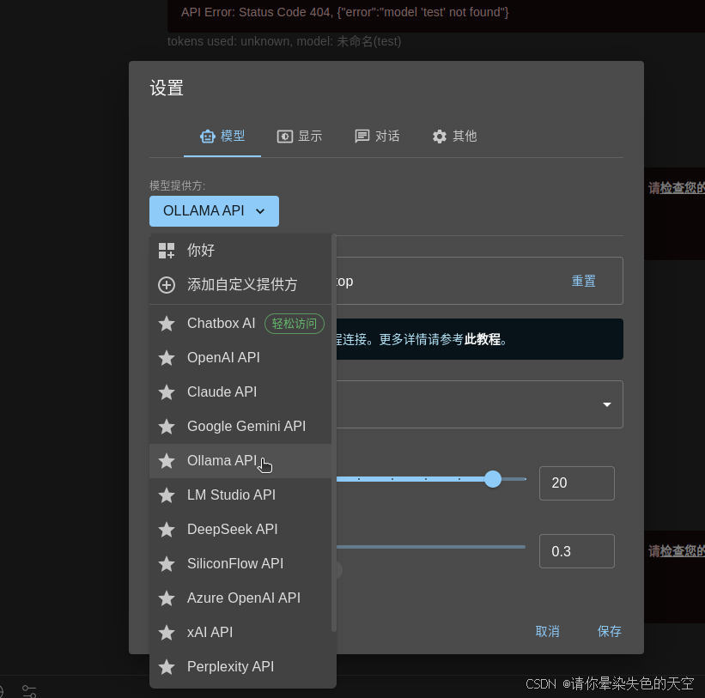This screenshot has width=705, height=698.
Task: Expand the model selection dropdown arrow
Action: tap(606, 404)
